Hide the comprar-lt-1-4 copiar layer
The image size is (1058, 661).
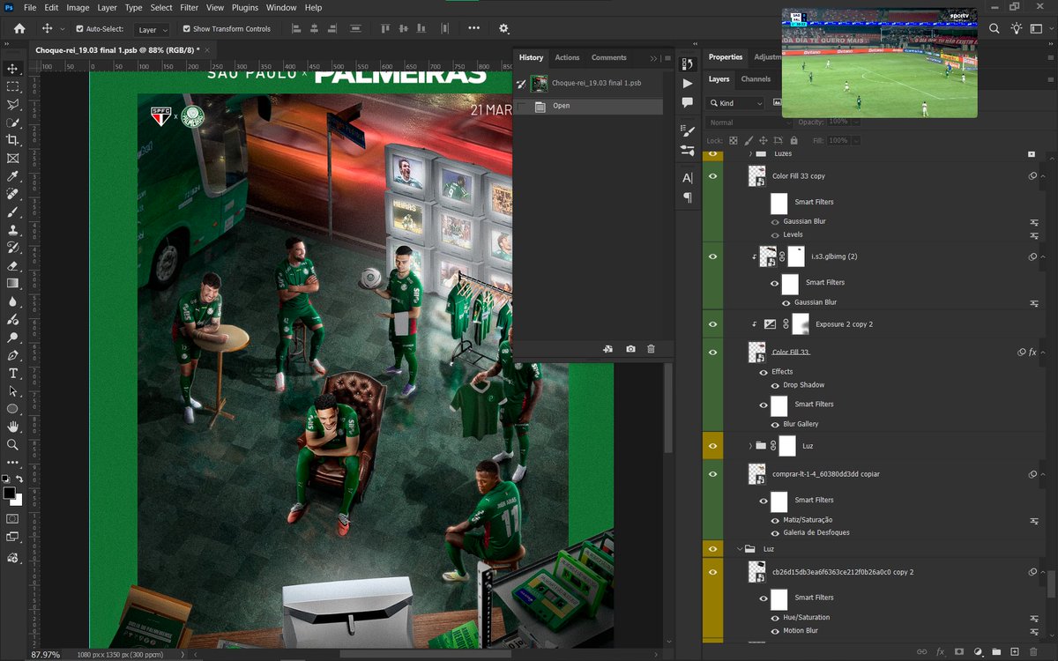click(712, 474)
